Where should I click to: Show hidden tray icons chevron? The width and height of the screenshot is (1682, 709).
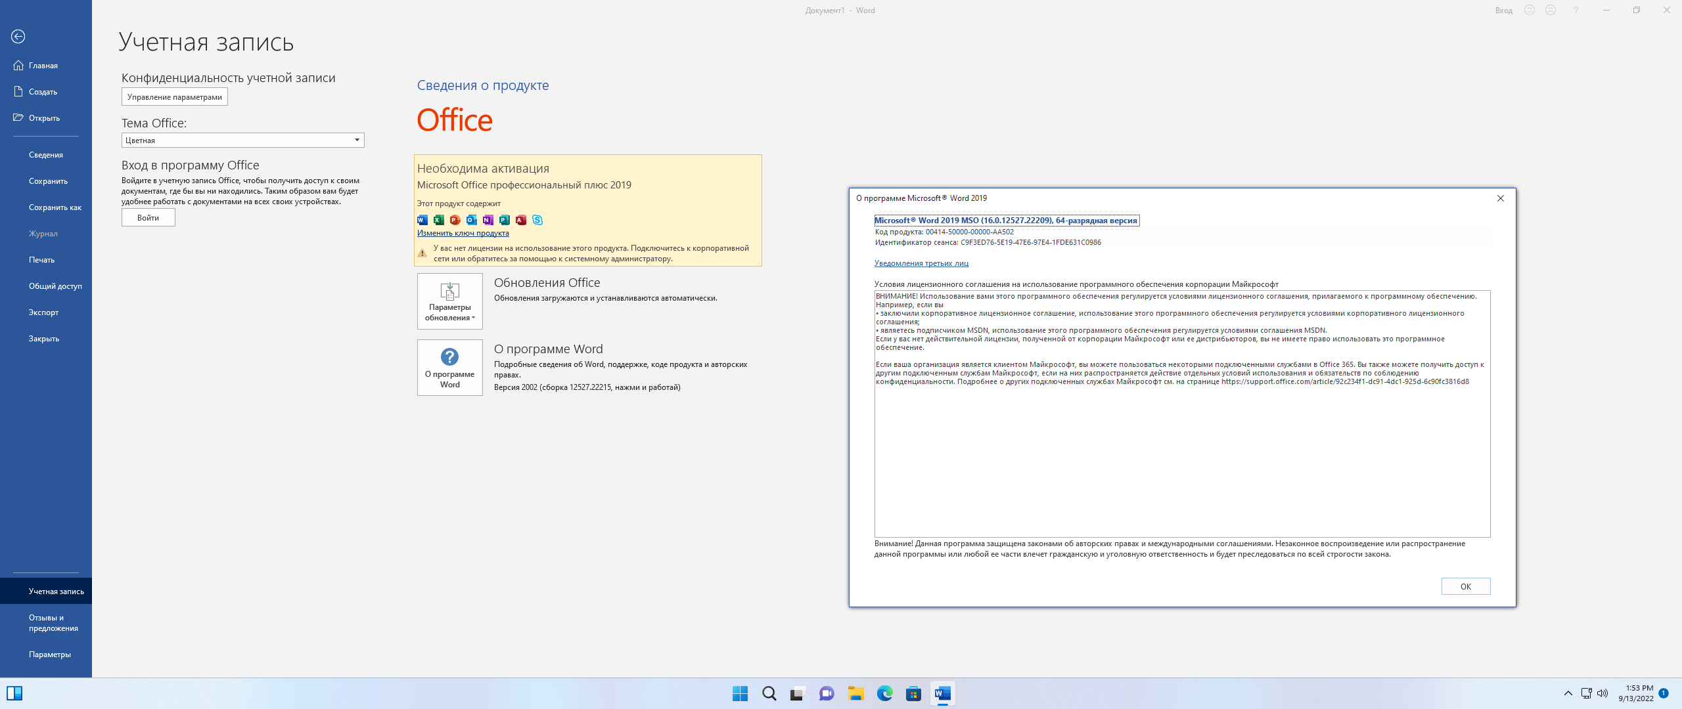pyautogui.click(x=1568, y=693)
